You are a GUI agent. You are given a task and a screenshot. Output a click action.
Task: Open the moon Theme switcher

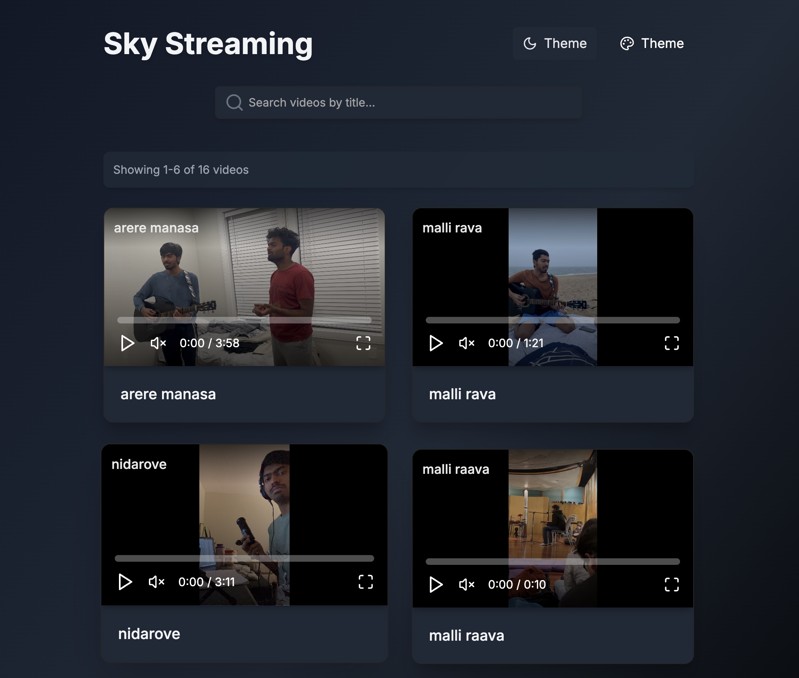[x=555, y=43]
